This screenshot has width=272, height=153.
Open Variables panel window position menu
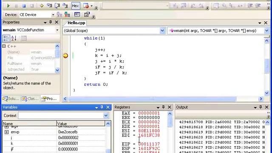96,108
